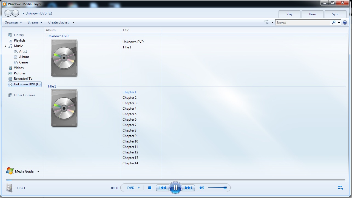This screenshot has height=198, width=352.
Task: Click the Unknown DVD album disc thumbnail
Action: pos(64,58)
